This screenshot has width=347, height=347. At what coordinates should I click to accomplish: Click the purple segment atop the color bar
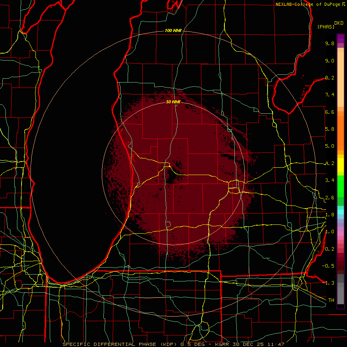click(340, 39)
